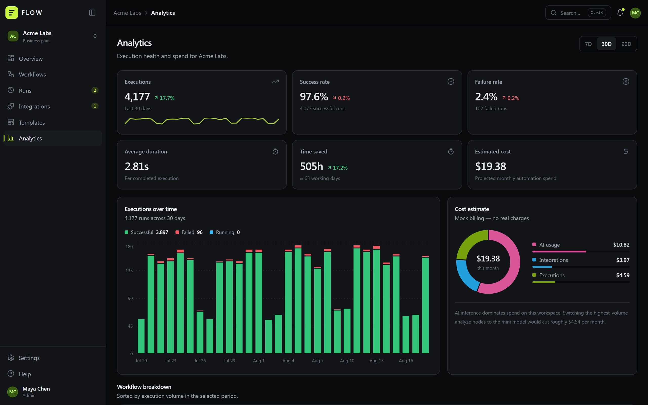The height and width of the screenshot is (405, 648).
Task: Click the Average duration timer icon
Action: pyautogui.click(x=275, y=151)
